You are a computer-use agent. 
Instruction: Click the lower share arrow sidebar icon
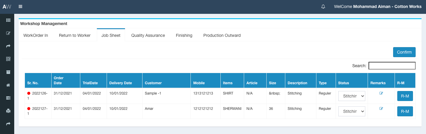(x=8, y=124)
